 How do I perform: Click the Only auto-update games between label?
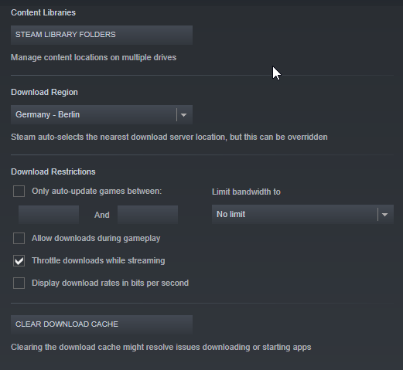pos(97,191)
